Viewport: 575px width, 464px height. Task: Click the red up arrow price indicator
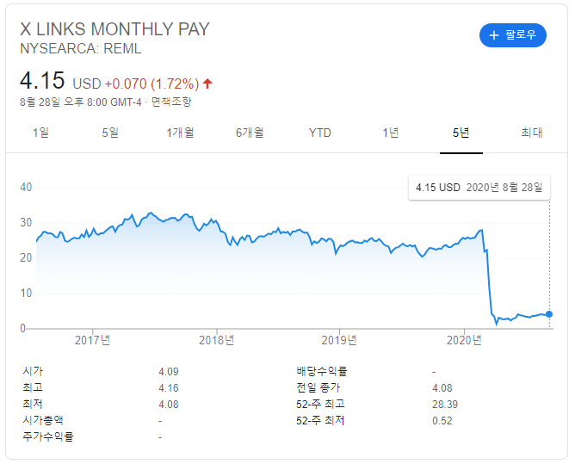207,84
